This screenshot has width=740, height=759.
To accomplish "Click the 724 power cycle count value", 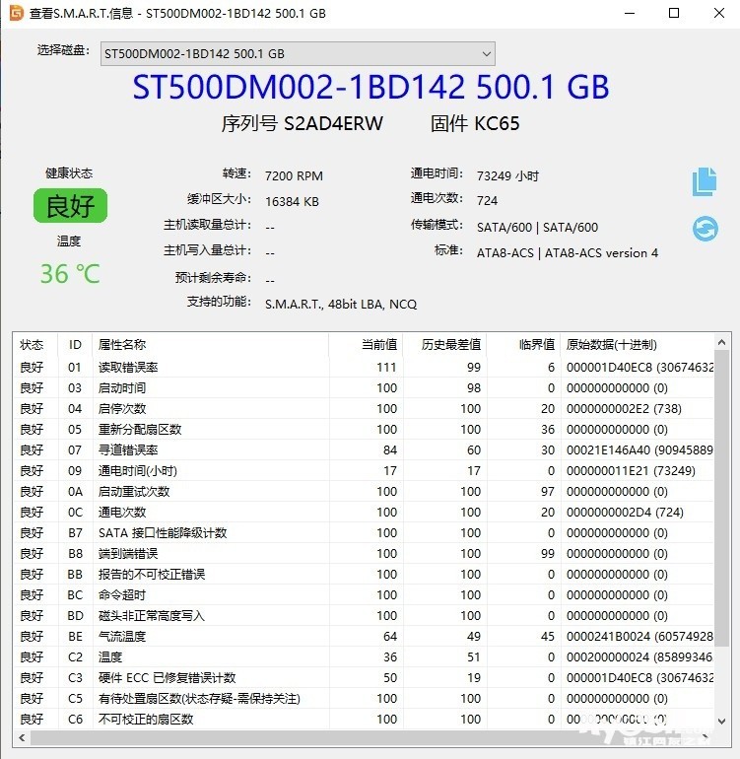I will (x=487, y=200).
